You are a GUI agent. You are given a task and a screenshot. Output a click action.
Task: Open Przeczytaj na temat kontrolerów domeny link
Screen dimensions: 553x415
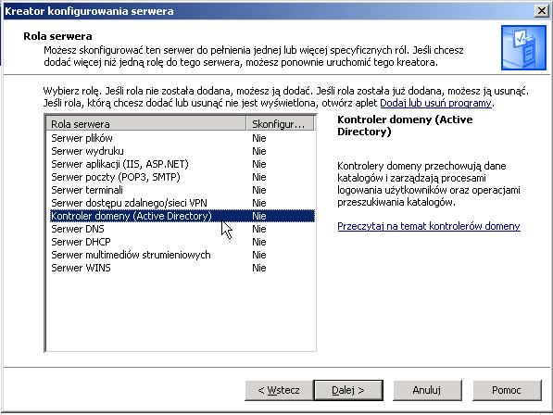click(429, 226)
